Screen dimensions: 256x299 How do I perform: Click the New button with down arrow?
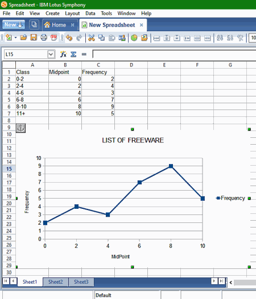[x=14, y=24]
